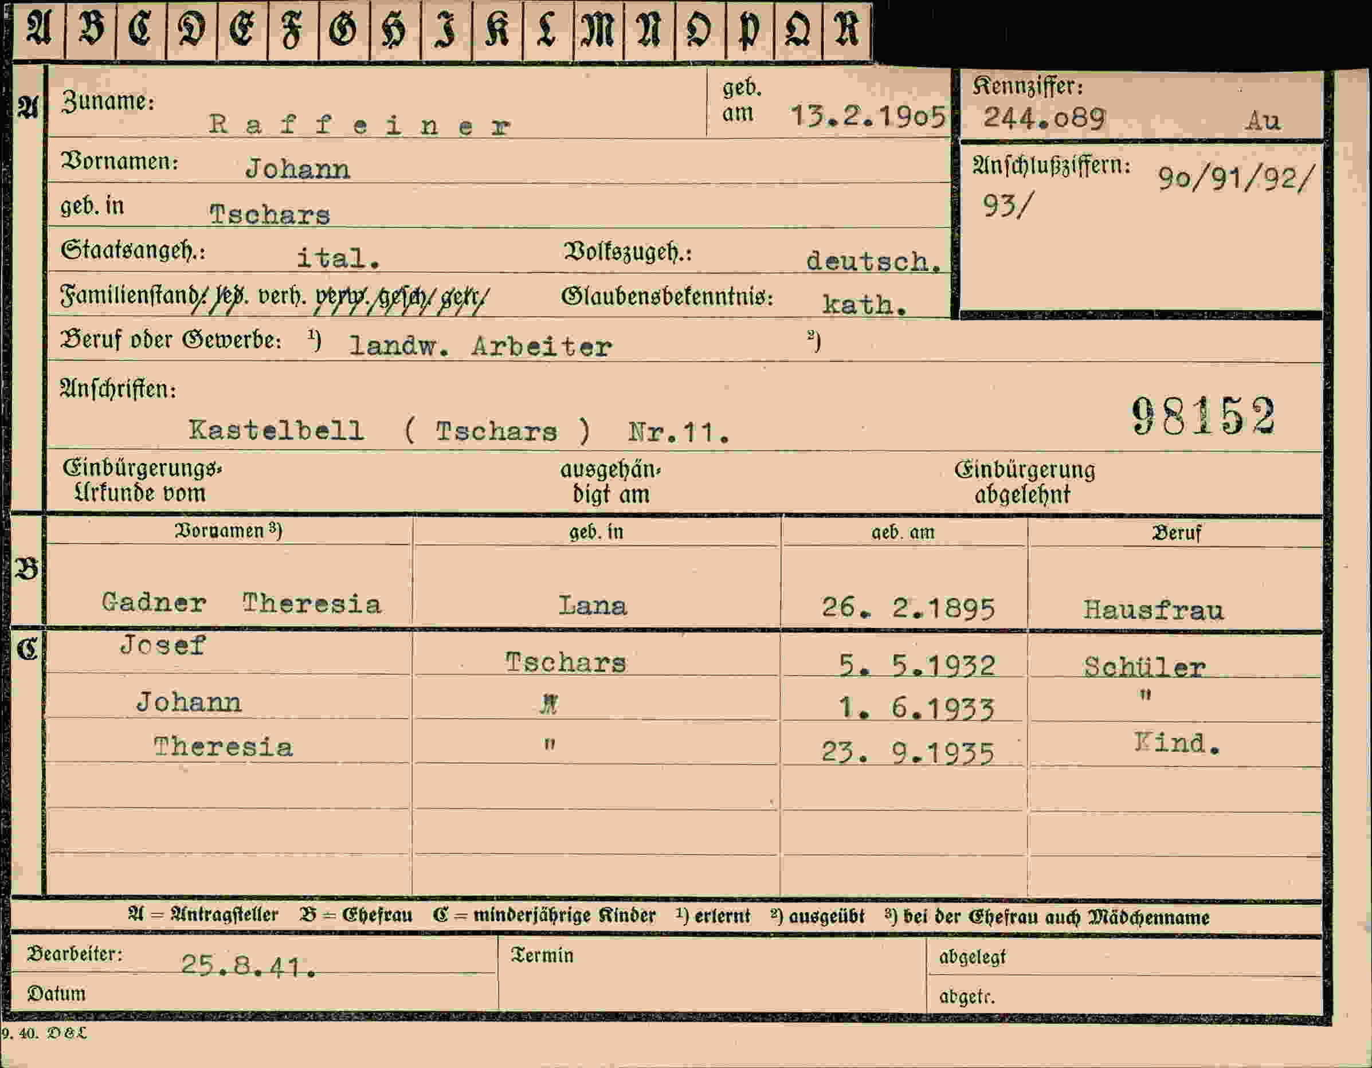The image size is (1372, 1068).
Task: Click the 'Bearbeiter:' label
Action: (x=75, y=953)
